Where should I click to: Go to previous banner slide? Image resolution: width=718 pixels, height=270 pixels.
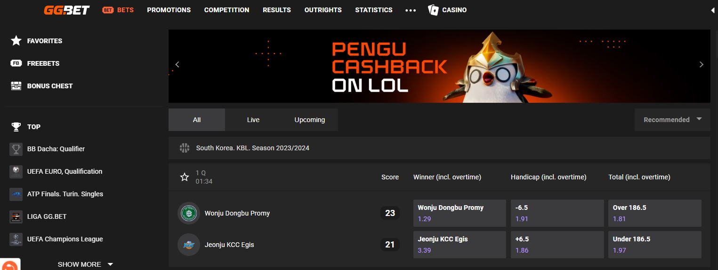pyautogui.click(x=177, y=65)
